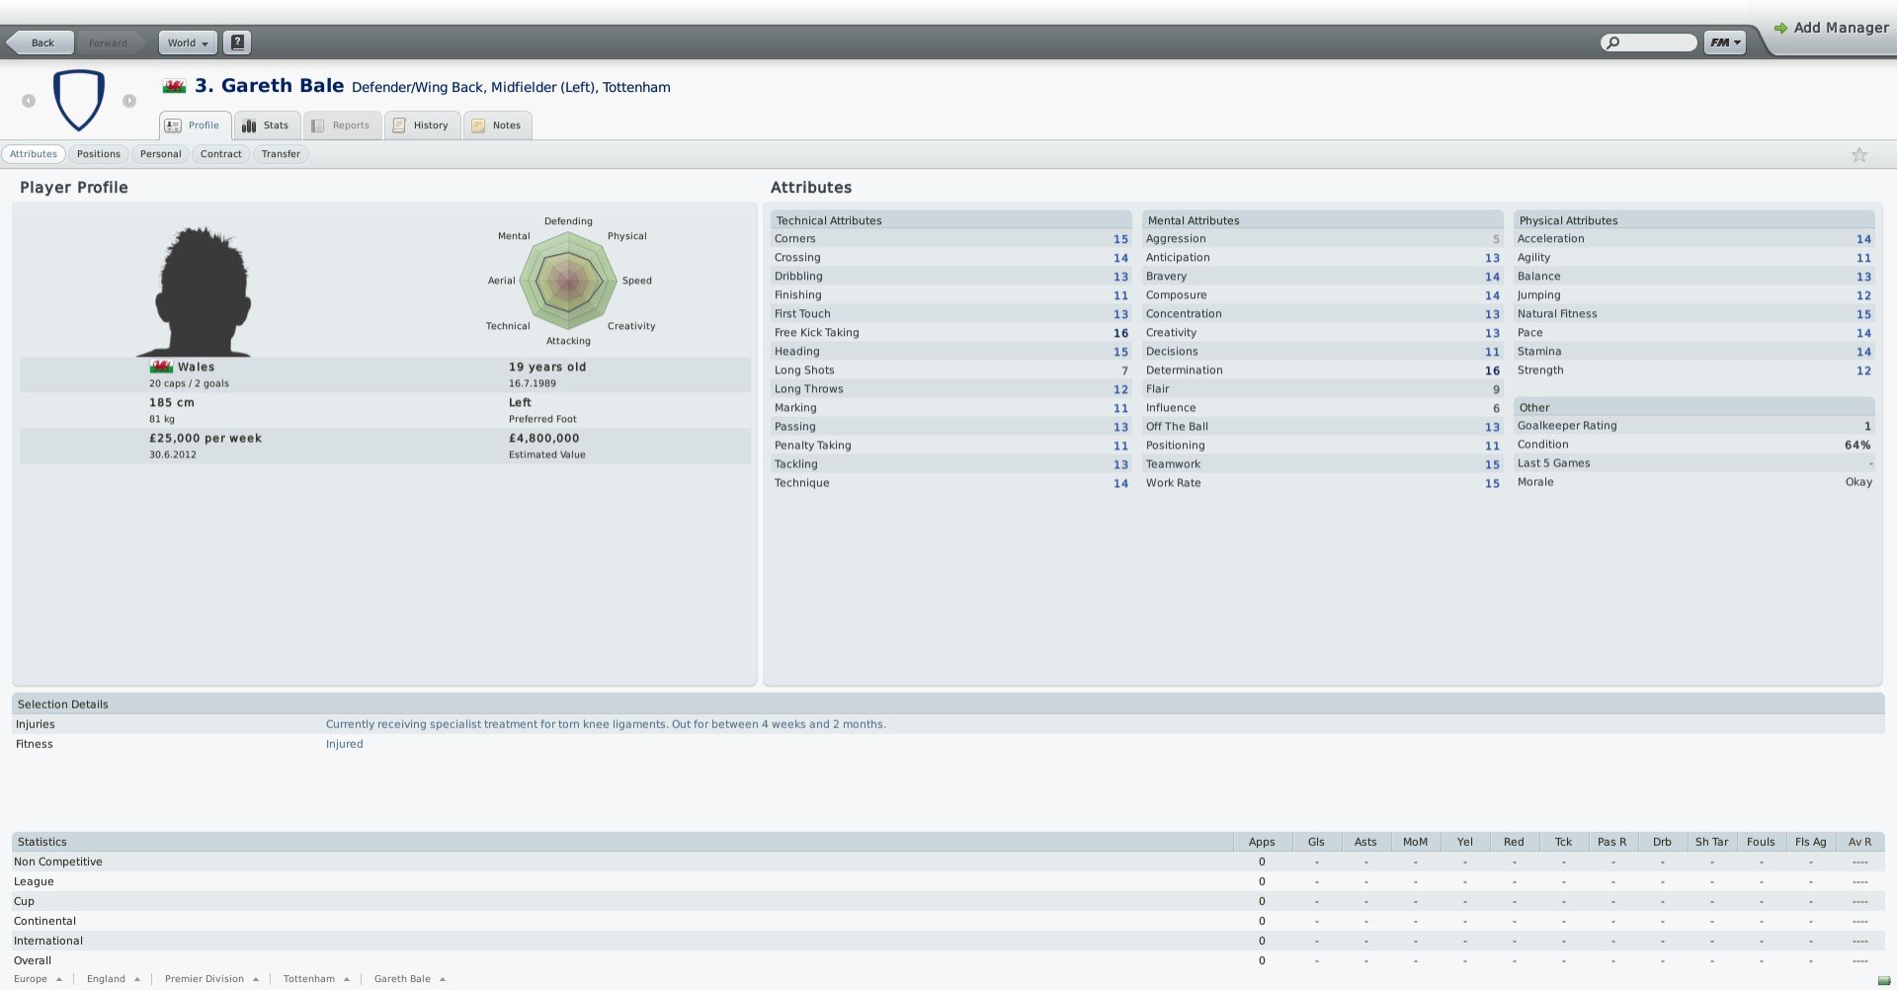Click the torn knee ligaments injury link
1897x990 pixels.
(605, 724)
